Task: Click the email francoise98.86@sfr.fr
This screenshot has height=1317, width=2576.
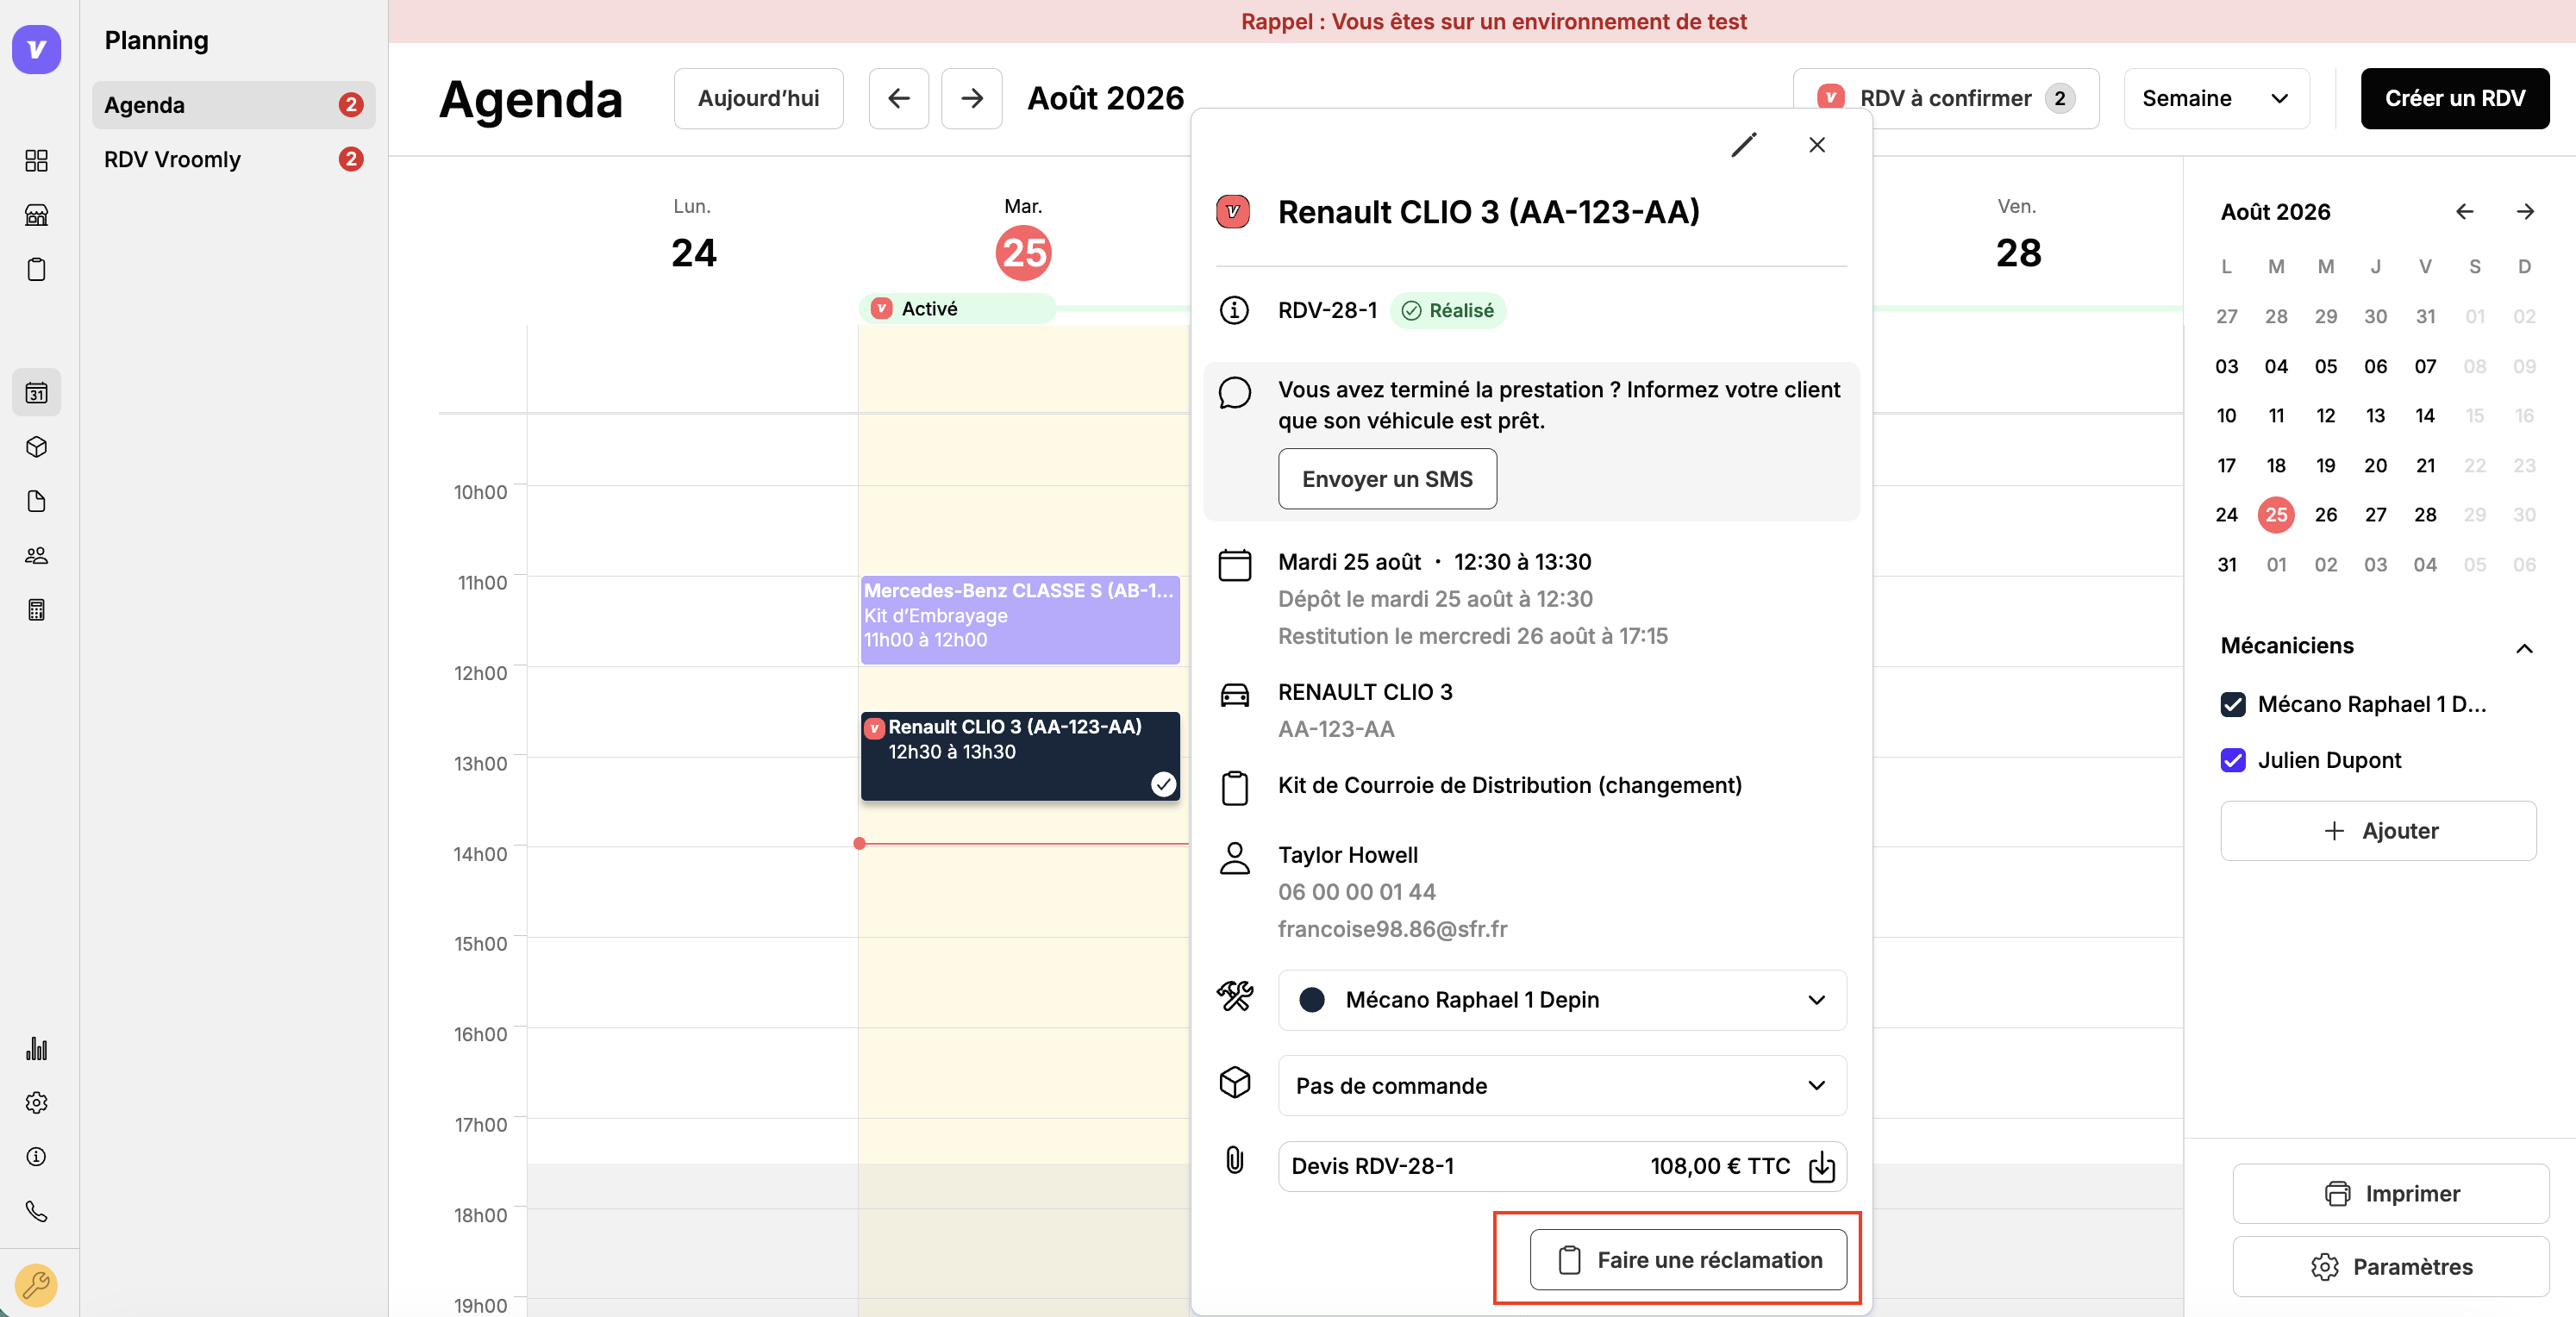Action: click(x=1392, y=929)
